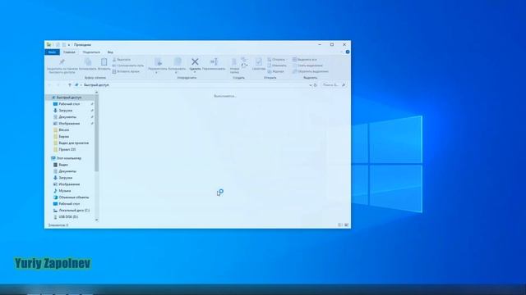Open Загрузки under Этот компьютер
Viewport: 526px width, 295px height.
pyautogui.click(x=66, y=178)
